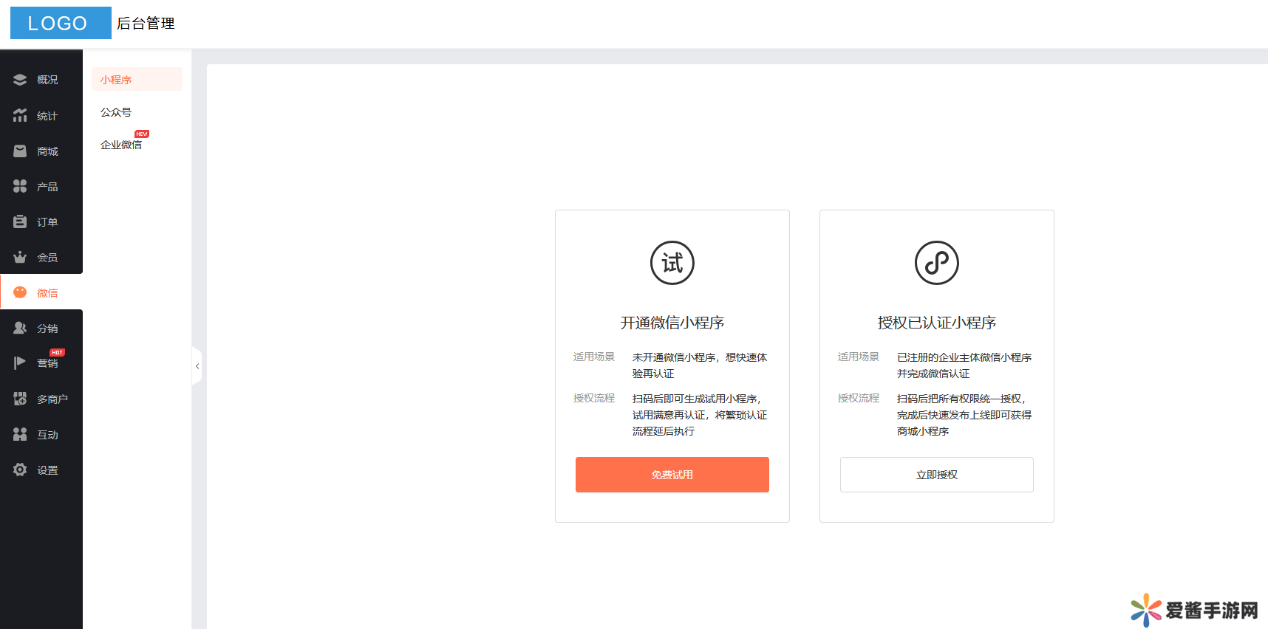Select the 会员 member crown icon
Screen dimensions: 1268x629
point(20,257)
